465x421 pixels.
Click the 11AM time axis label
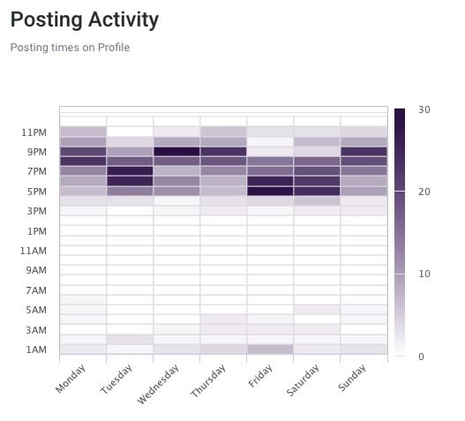[34, 251]
